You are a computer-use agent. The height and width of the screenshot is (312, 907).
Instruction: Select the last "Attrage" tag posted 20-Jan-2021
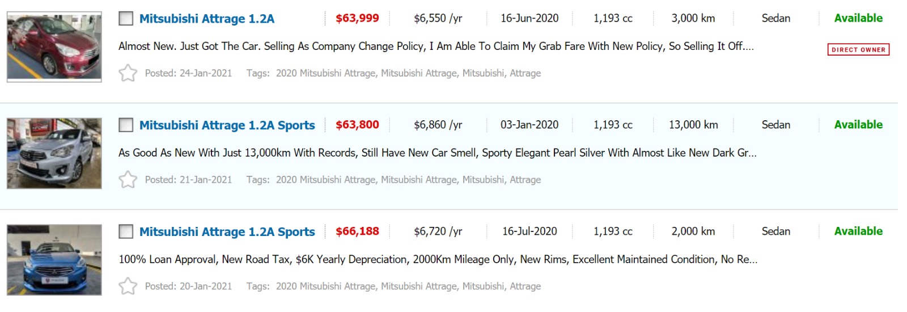coord(525,286)
